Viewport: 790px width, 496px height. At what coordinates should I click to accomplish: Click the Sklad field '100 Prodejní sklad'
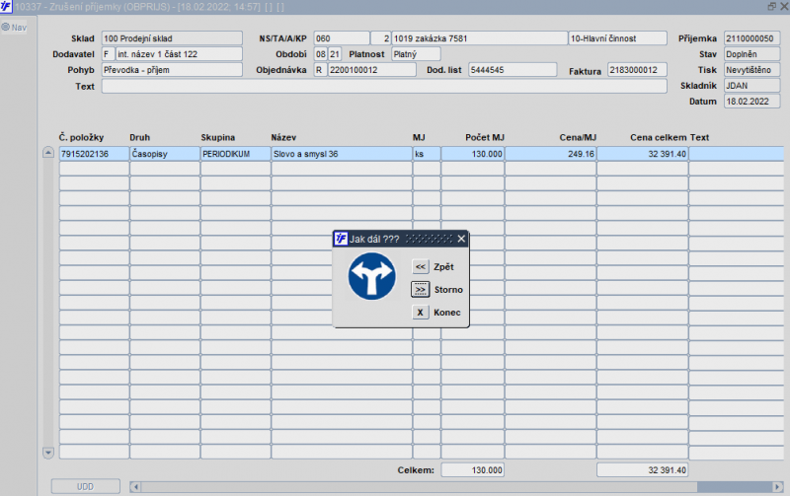(172, 38)
